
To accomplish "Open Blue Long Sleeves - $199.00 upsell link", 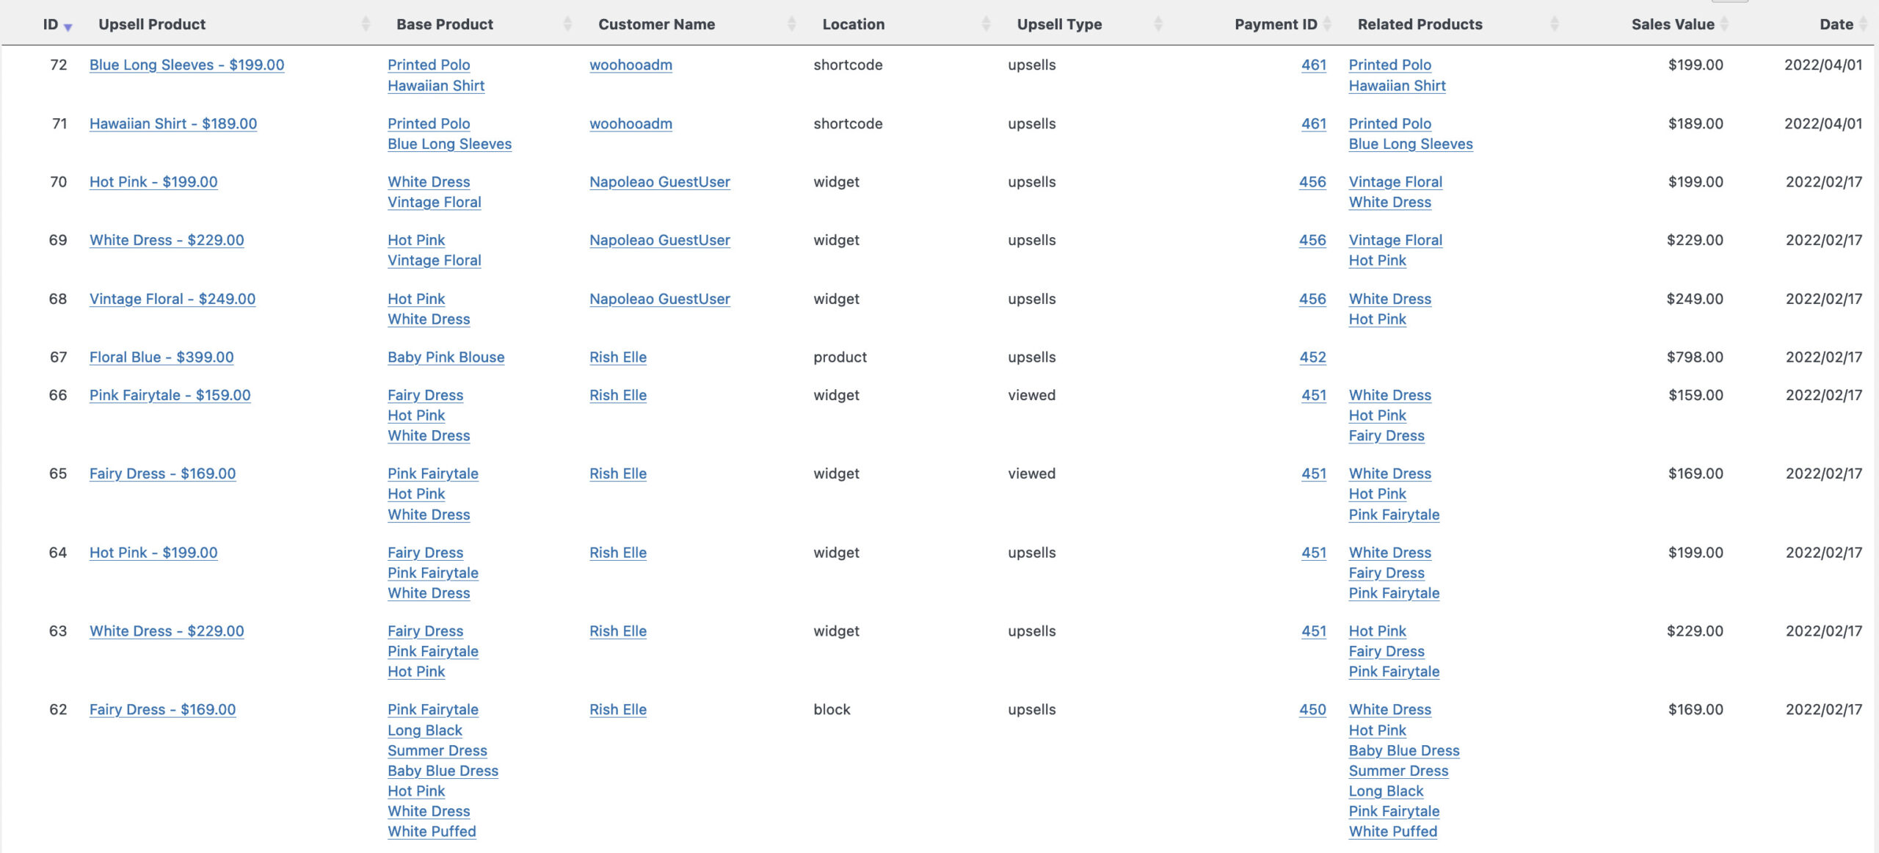I will 186,65.
